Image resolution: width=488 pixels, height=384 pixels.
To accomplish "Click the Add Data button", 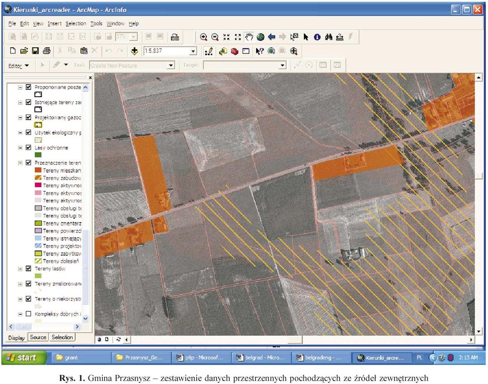I will pos(134,51).
